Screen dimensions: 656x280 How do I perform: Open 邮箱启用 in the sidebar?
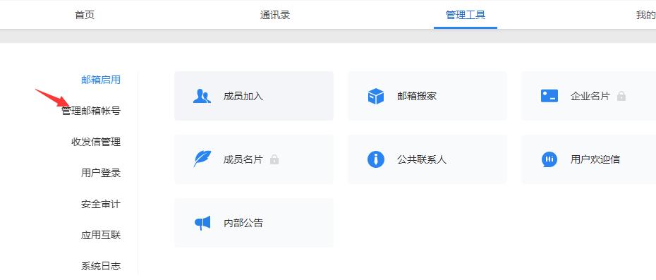coord(101,80)
